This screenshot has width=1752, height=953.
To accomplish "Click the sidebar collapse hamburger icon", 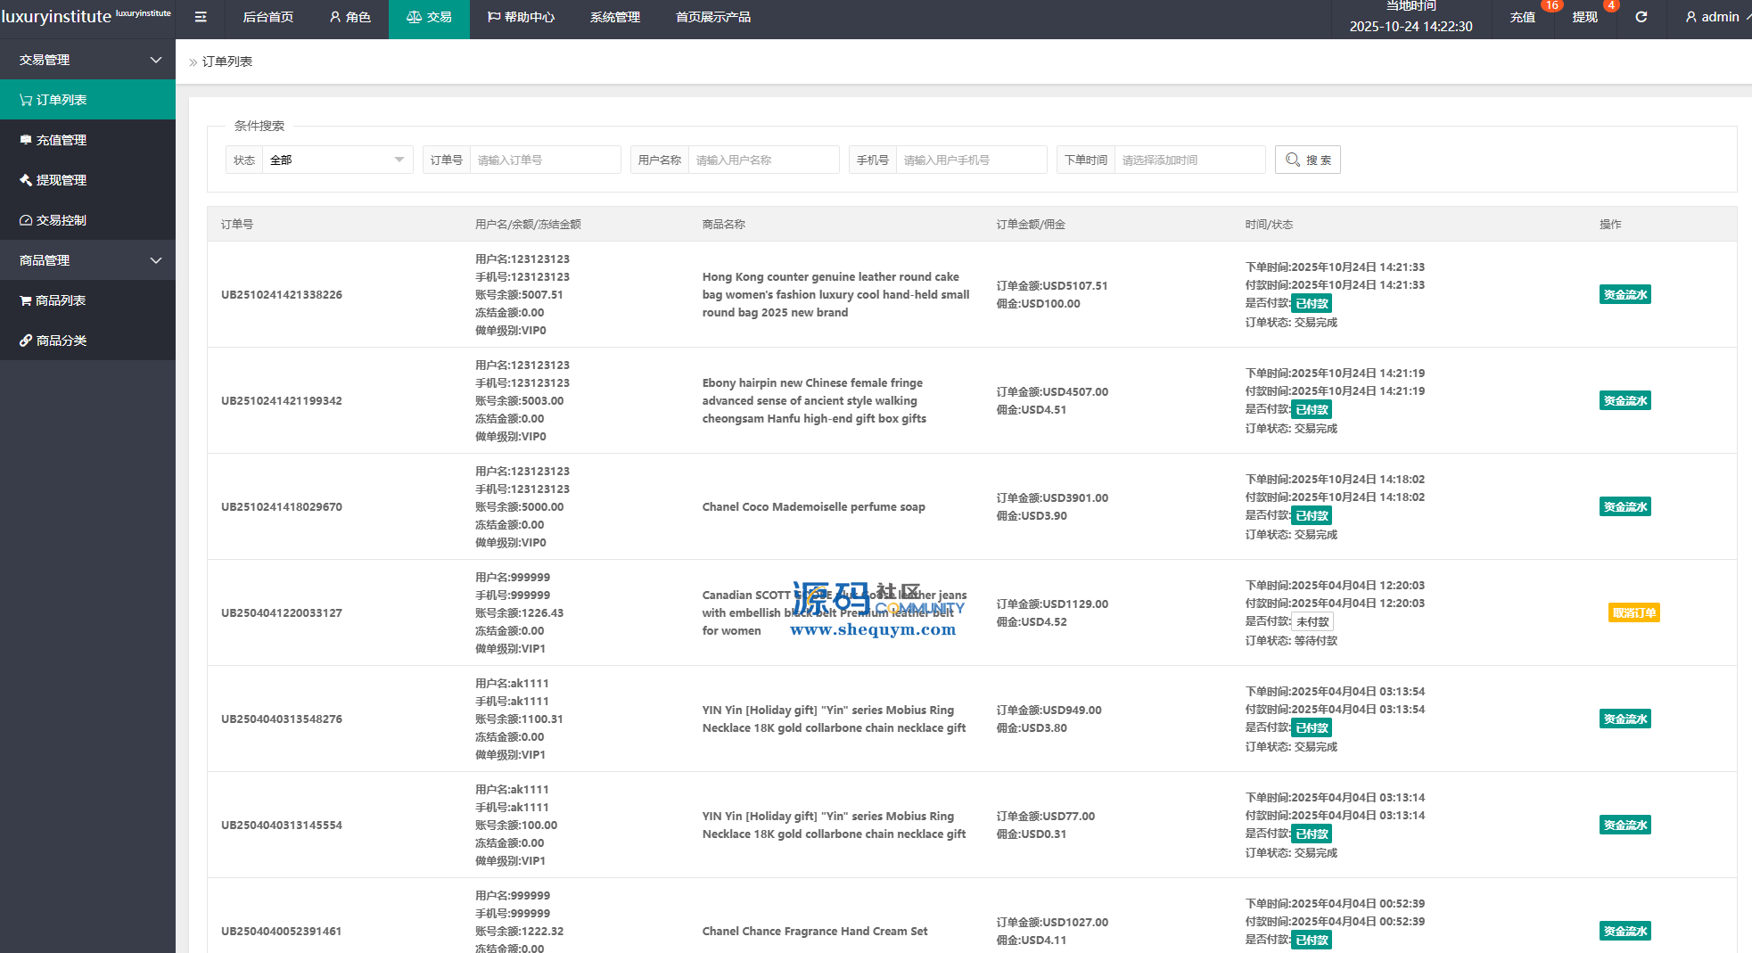I will click(x=201, y=17).
